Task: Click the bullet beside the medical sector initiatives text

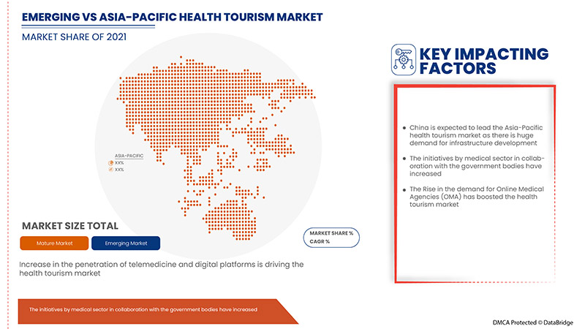Action: click(x=405, y=159)
